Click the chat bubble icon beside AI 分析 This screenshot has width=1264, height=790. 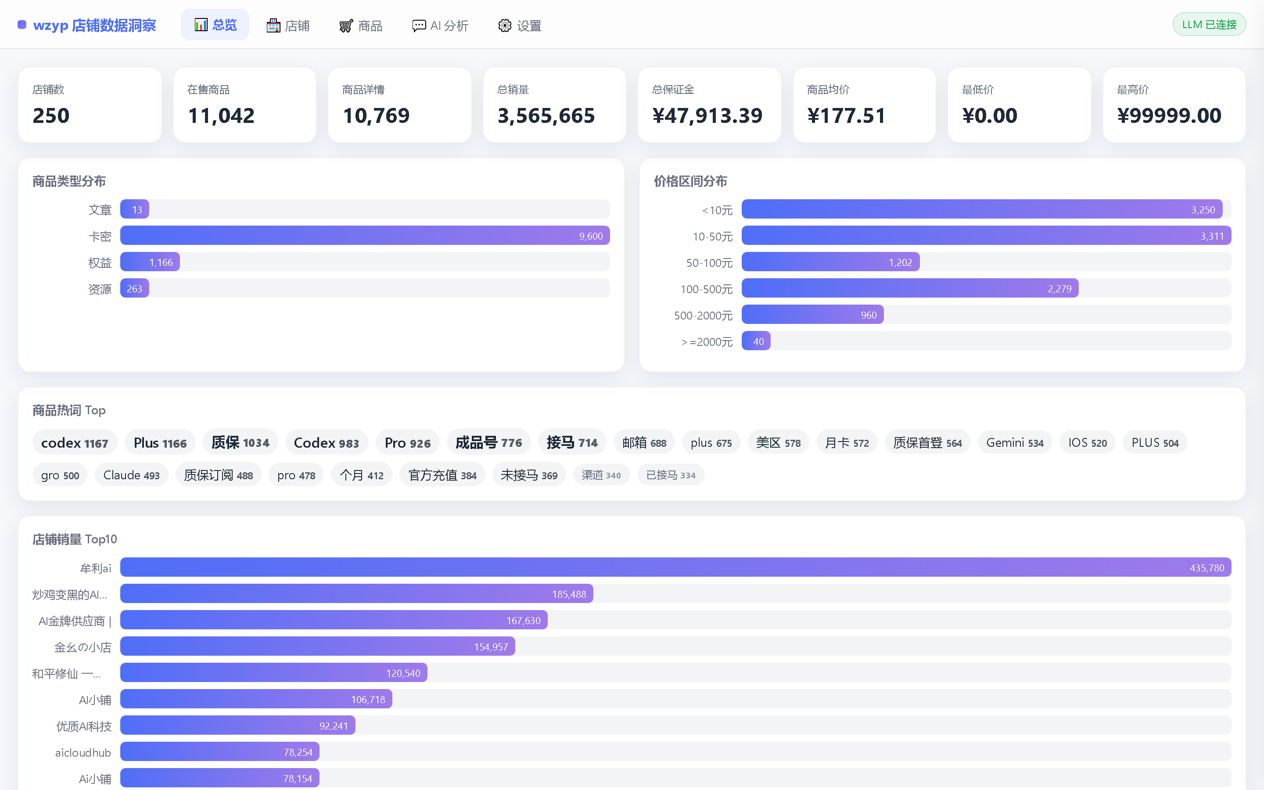(419, 25)
